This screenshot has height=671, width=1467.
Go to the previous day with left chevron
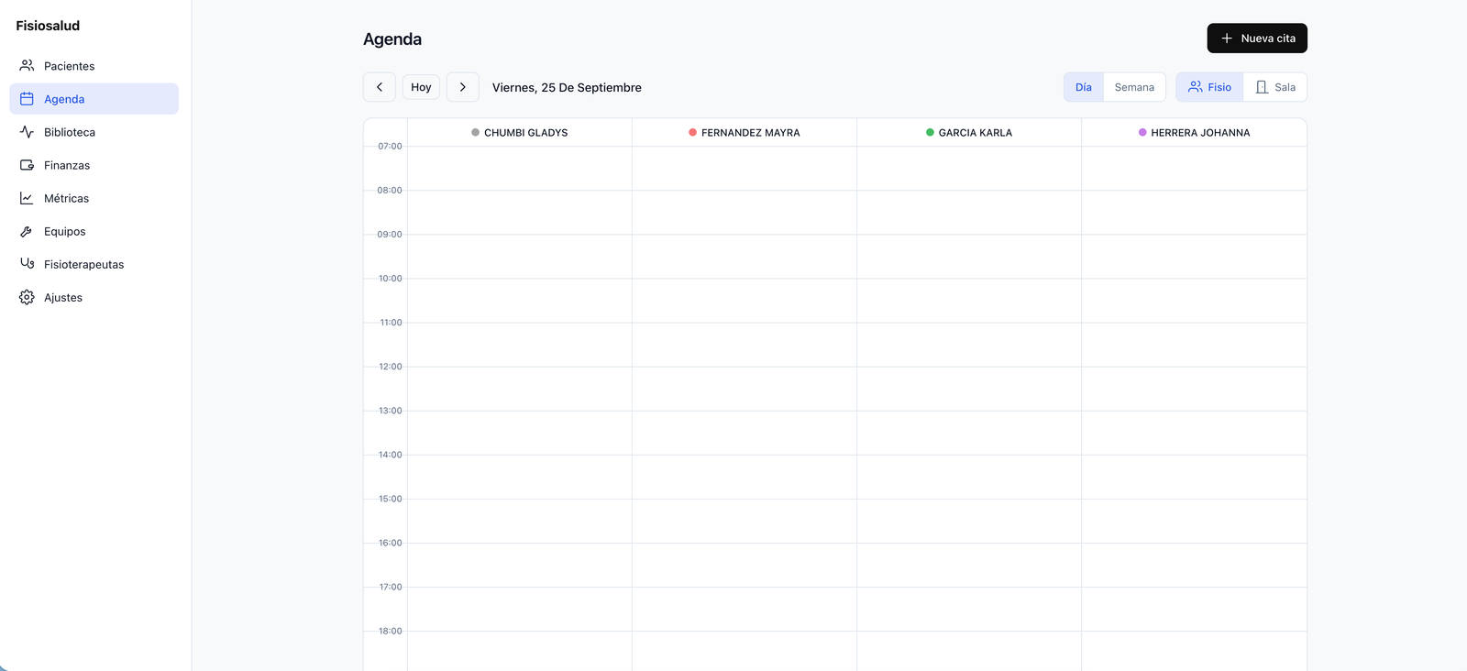[x=380, y=87]
